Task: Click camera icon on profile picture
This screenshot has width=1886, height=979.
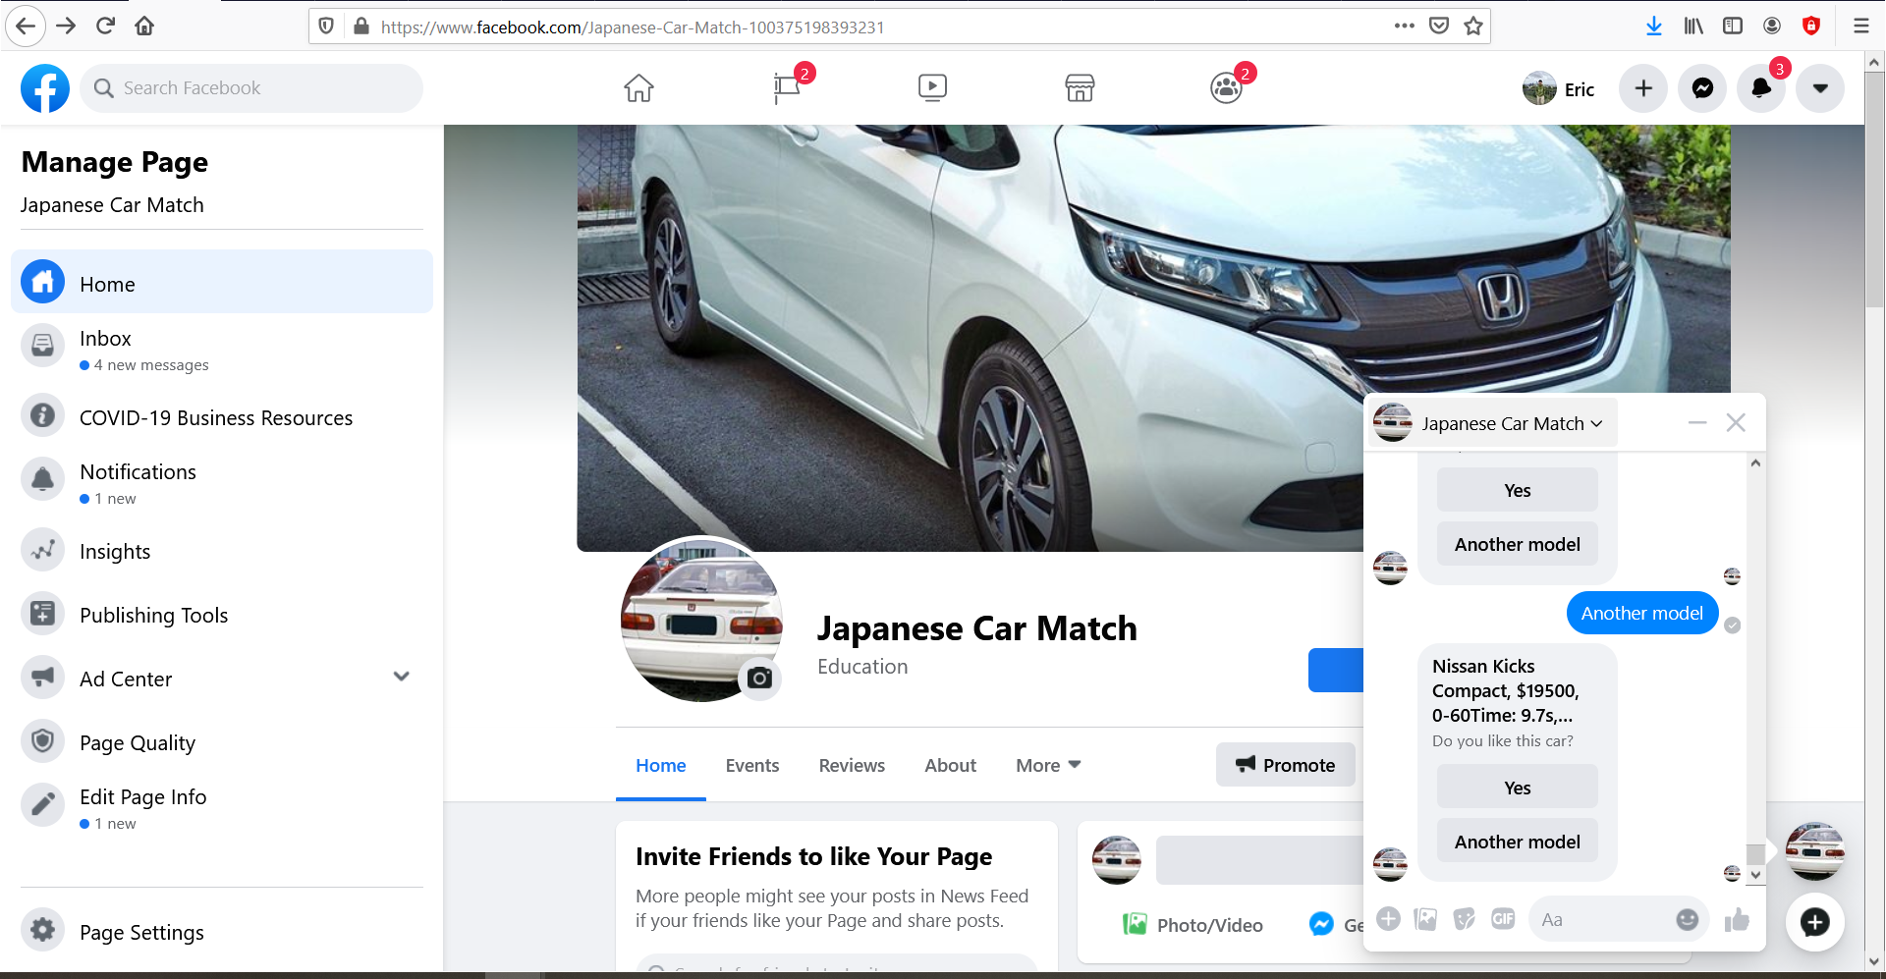Action: point(759,678)
